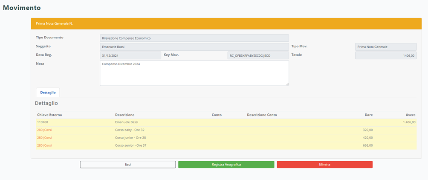Open the 280|Corsi link for Corso senior
428x180 pixels.
click(x=44, y=145)
